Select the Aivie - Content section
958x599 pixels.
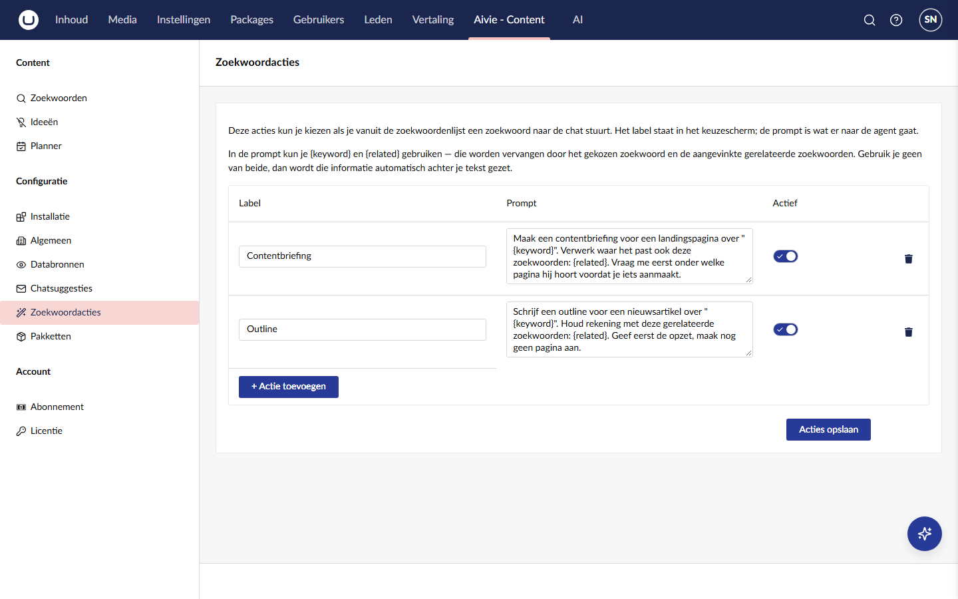point(509,20)
